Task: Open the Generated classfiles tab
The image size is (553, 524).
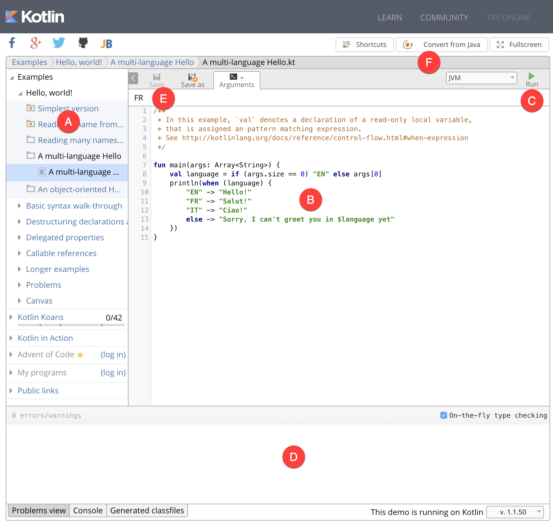Action: click(x=147, y=510)
